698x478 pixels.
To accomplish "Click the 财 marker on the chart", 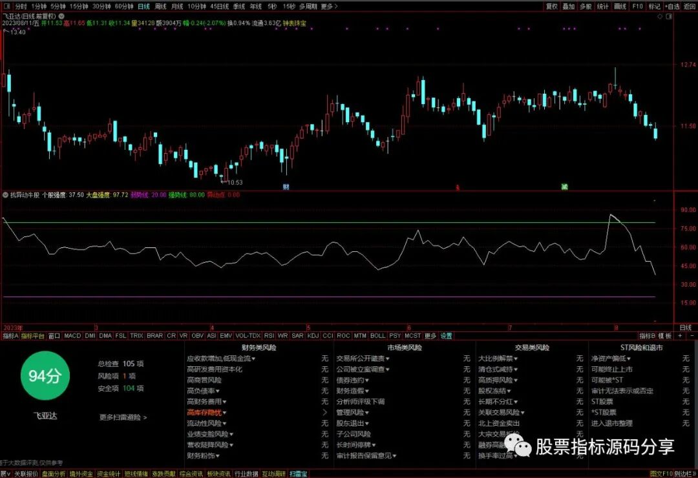I will pos(286,187).
